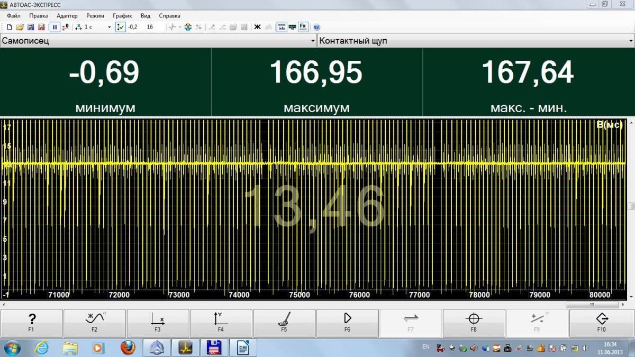Expand the Контактный щуп probe dropdown
The width and height of the screenshot is (635, 357).
pos(630,41)
